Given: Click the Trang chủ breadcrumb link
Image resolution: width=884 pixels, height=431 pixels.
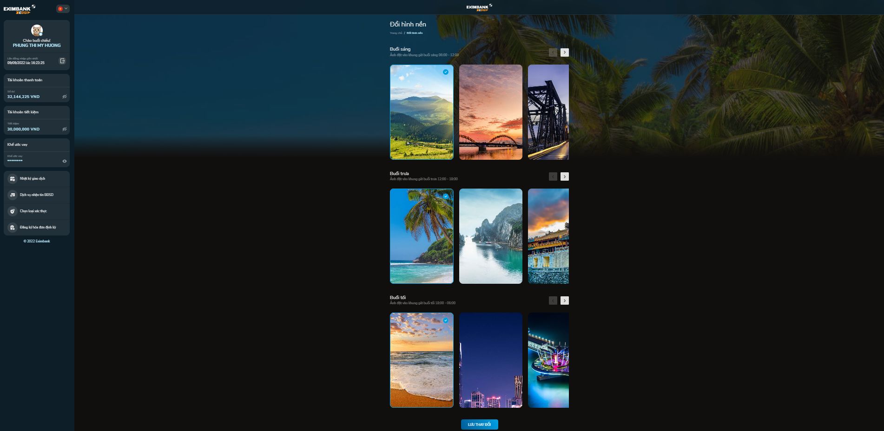Looking at the screenshot, I should [x=396, y=33].
